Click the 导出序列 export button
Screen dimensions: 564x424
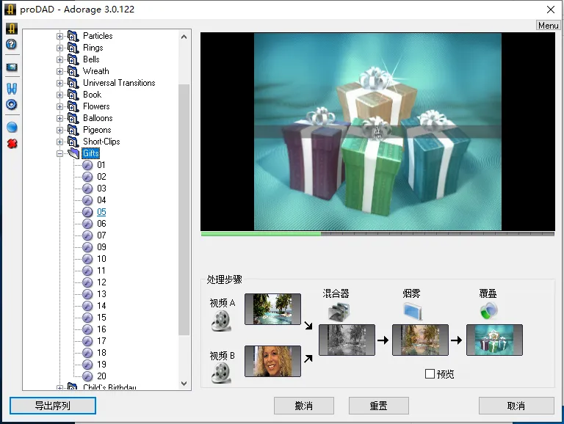[x=53, y=406]
